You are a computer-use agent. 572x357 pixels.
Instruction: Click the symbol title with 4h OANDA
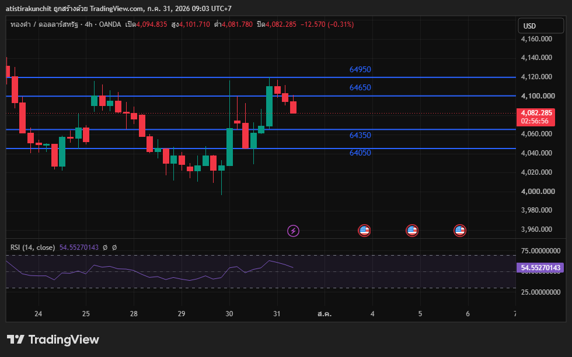[x=65, y=24]
